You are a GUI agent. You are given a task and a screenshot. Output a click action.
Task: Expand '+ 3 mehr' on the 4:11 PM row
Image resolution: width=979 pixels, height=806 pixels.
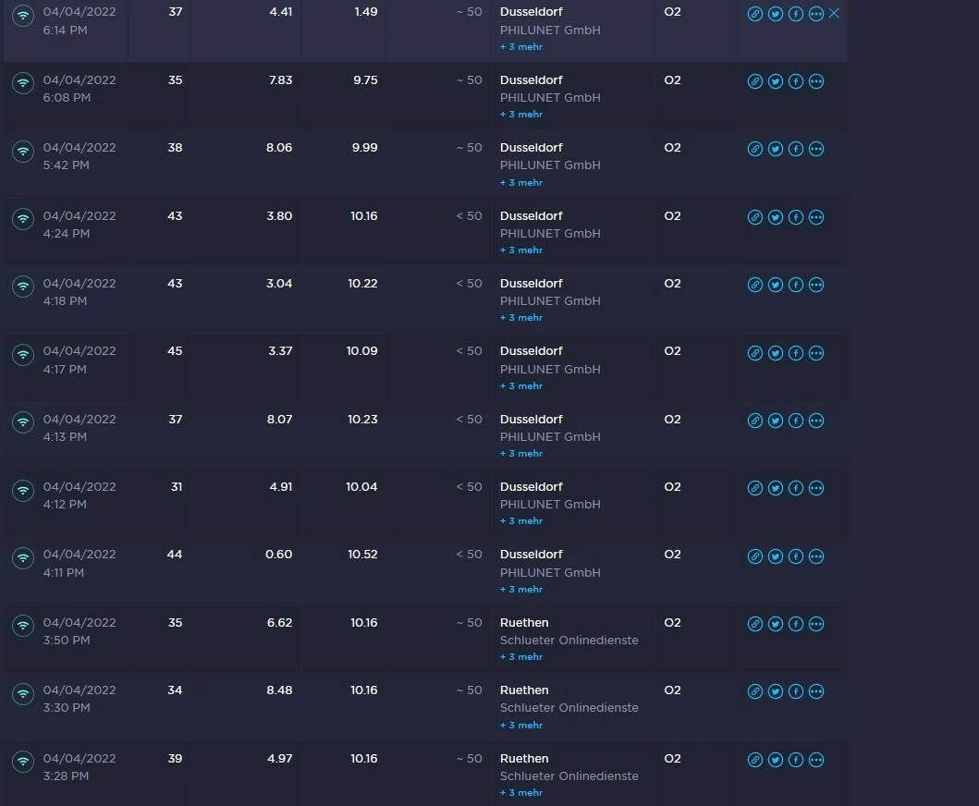click(x=521, y=589)
